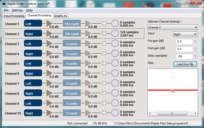This screenshot has height=128, width=204.
Task: Click Channel 9 summing plus icon
Action: pos(104,103)
